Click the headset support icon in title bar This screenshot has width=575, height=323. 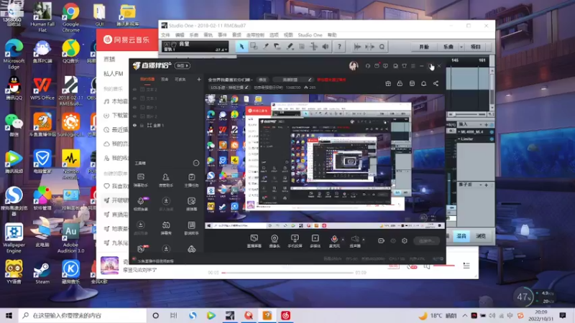tap(368, 66)
